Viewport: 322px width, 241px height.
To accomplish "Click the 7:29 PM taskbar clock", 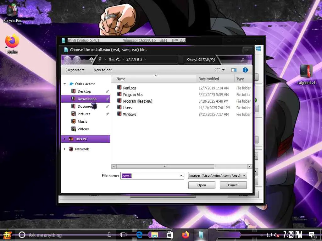I will tap(292, 235).
